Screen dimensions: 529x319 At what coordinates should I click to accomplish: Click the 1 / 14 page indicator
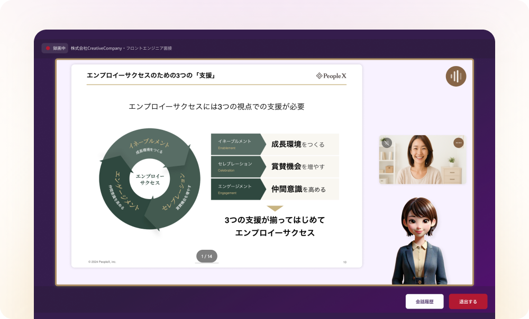pyautogui.click(x=207, y=256)
